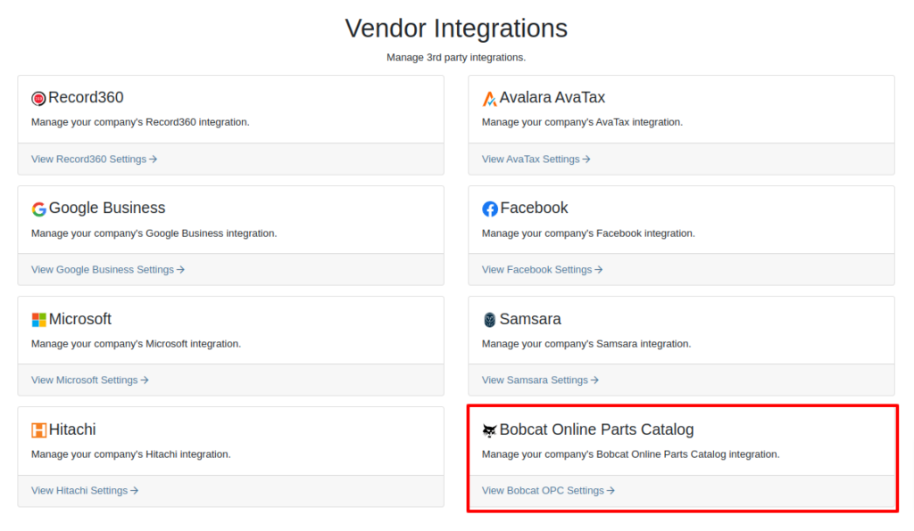The height and width of the screenshot is (531, 914).
Task: Open View Facebook Settings link
Action: coord(542,269)
